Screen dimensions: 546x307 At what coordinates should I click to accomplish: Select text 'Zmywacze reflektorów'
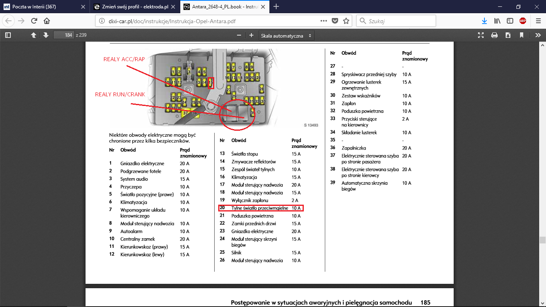pos(253,161)
